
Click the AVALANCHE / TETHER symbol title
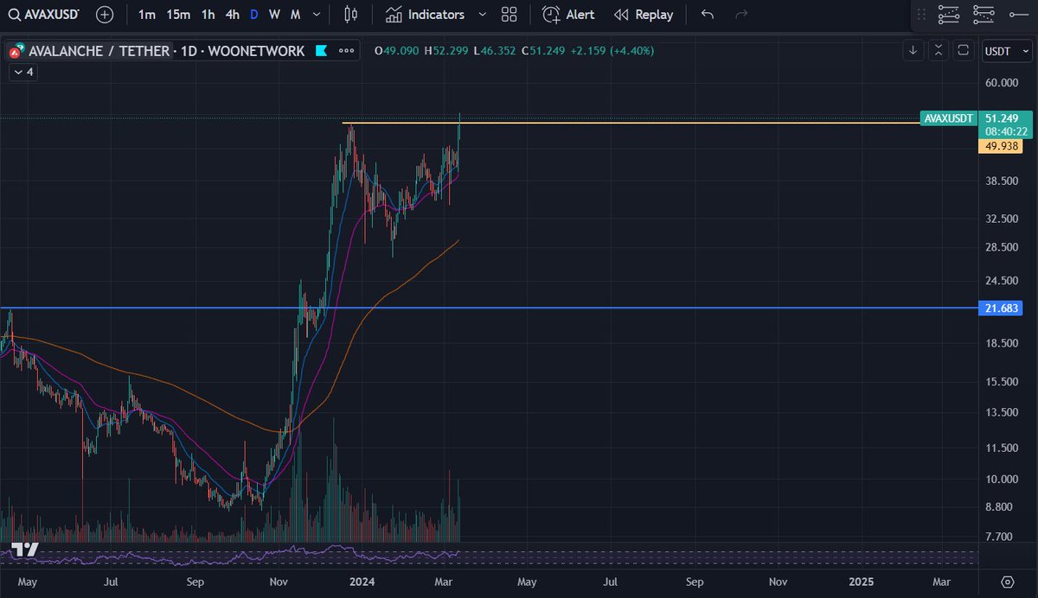[99, 51]
